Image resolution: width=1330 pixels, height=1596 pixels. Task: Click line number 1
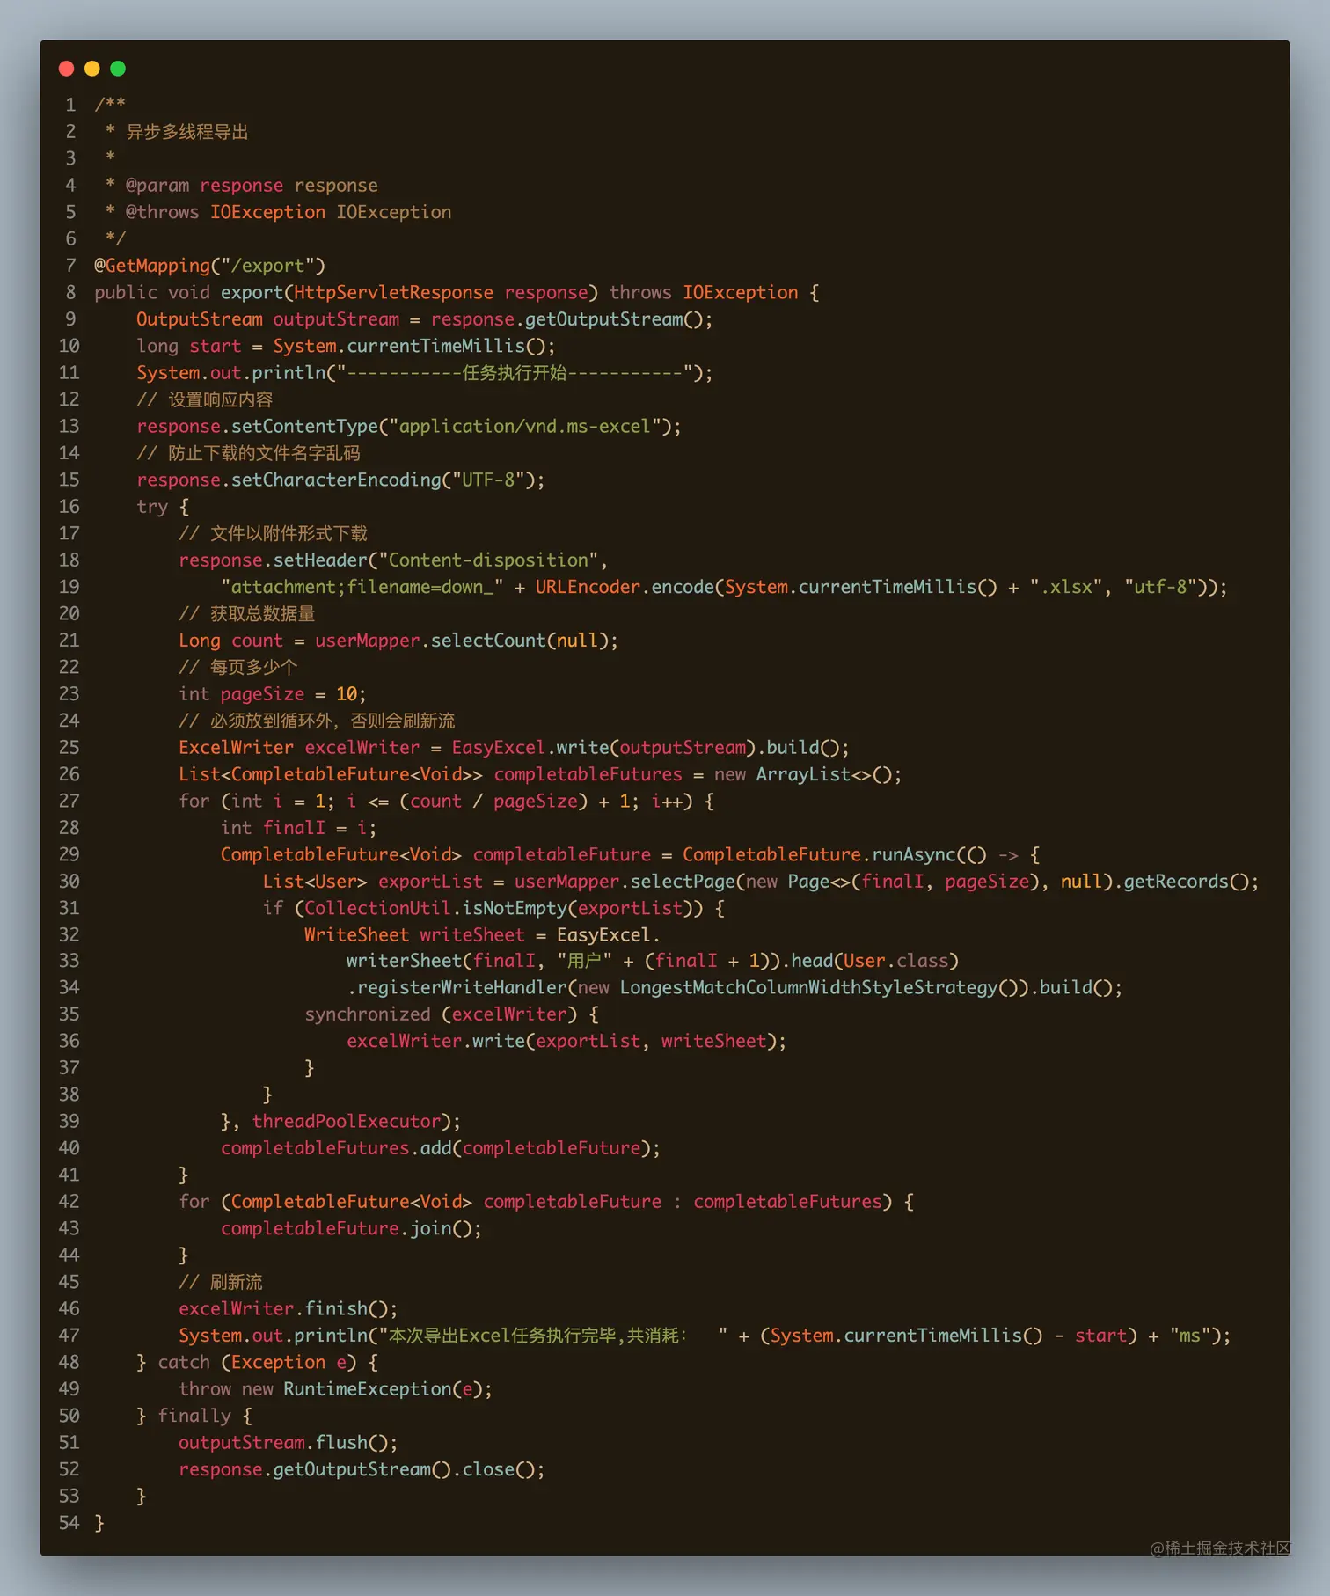click(x=70, y=105)
